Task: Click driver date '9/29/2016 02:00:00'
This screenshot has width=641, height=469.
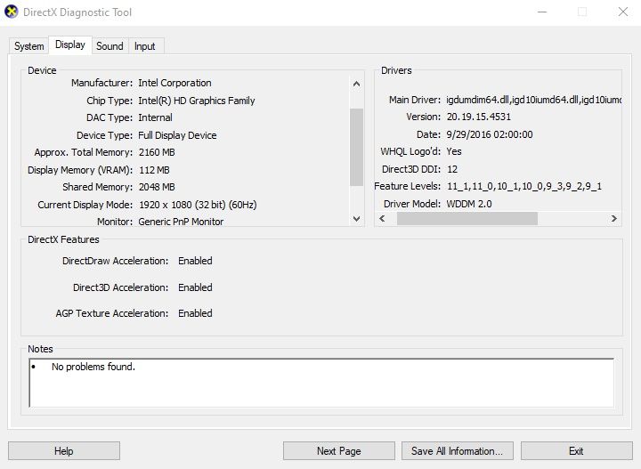Action: point(490,134)
